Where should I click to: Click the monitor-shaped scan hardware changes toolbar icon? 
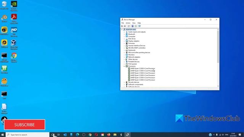140,26
